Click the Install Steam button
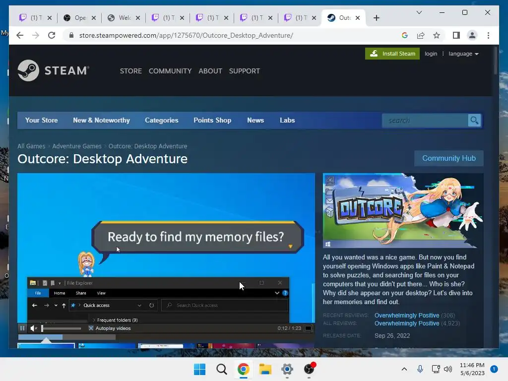 (x=392, y=54)
